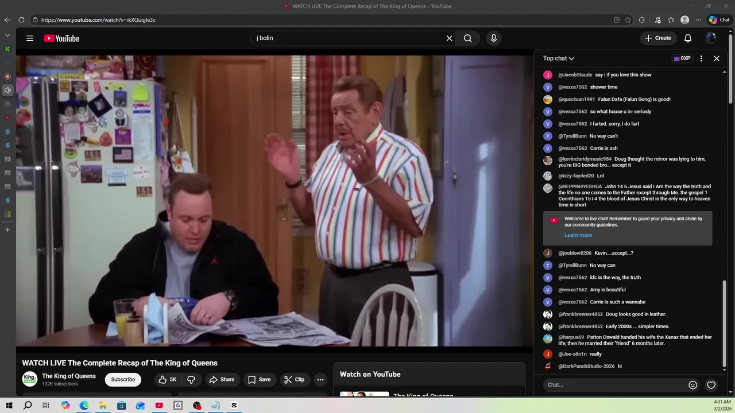Image resolution: width=735 pixels, height=413 pixels.
Task: Run search with the magnifier button
Action: pos(468,38)
